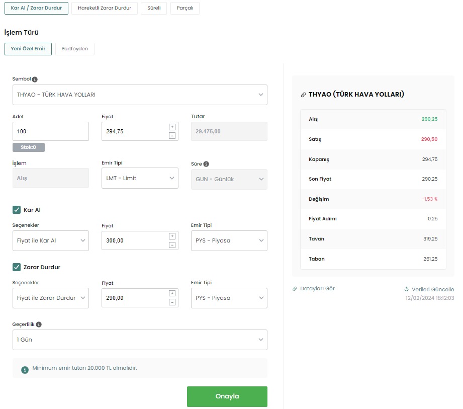Click the minimum emir tutarı notice text
Viewport: 463px width, 409px height.
85,368
